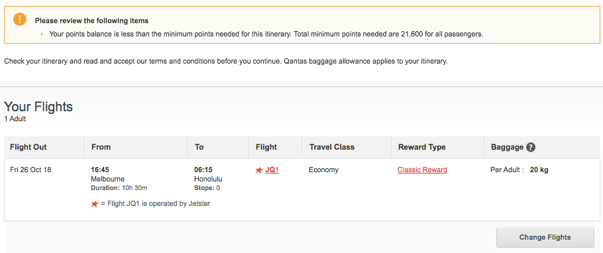Image resolution: width=603 pixels, height=253 pixels.
Task: Click the Your Flights heading
Action: [38, 107]
